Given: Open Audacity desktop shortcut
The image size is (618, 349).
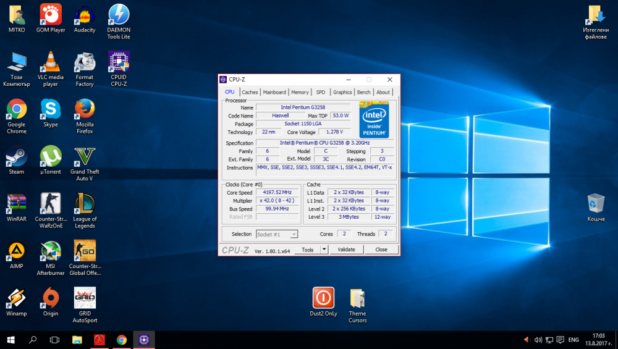Looking at the screenshot, I should (85, 19).
